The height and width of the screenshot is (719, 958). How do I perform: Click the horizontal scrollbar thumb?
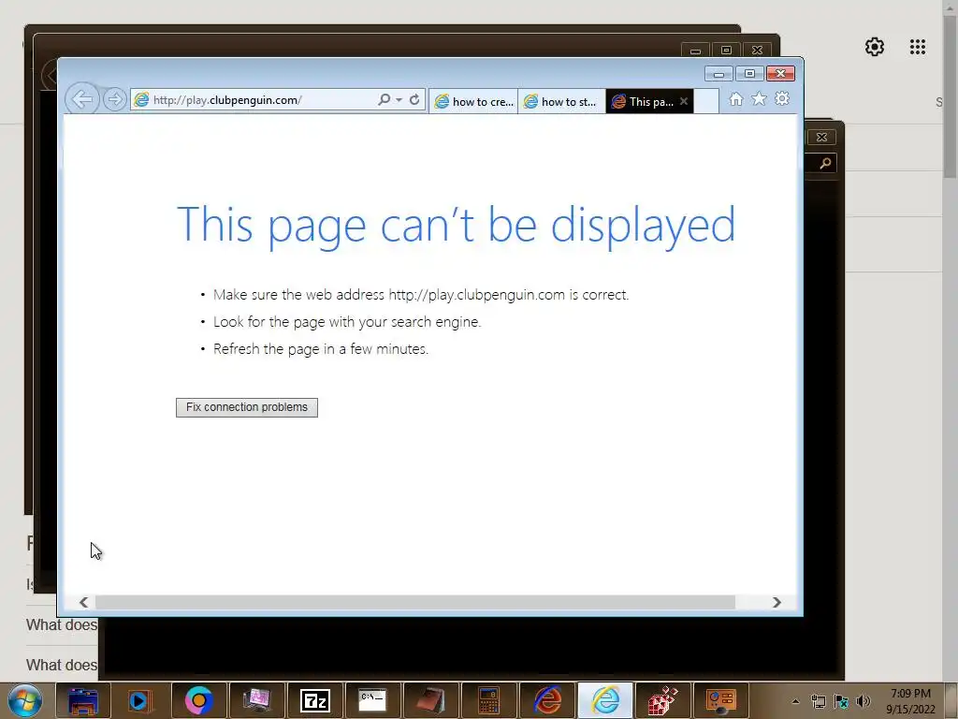point(415,602)
